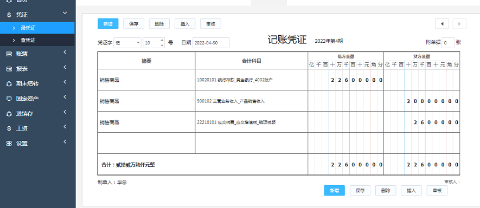Open the 凭证字 dropdown
Screen dimensions: 480x208
pyautogui.click(x=127, y=43)
